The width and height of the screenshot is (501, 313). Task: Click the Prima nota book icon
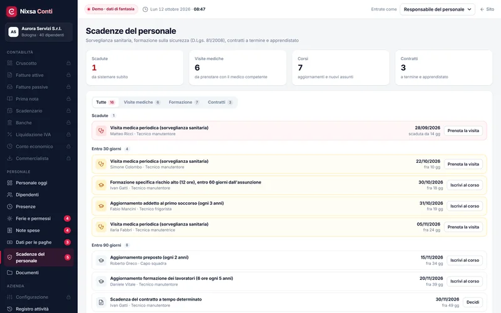click(x=9, y=99)
